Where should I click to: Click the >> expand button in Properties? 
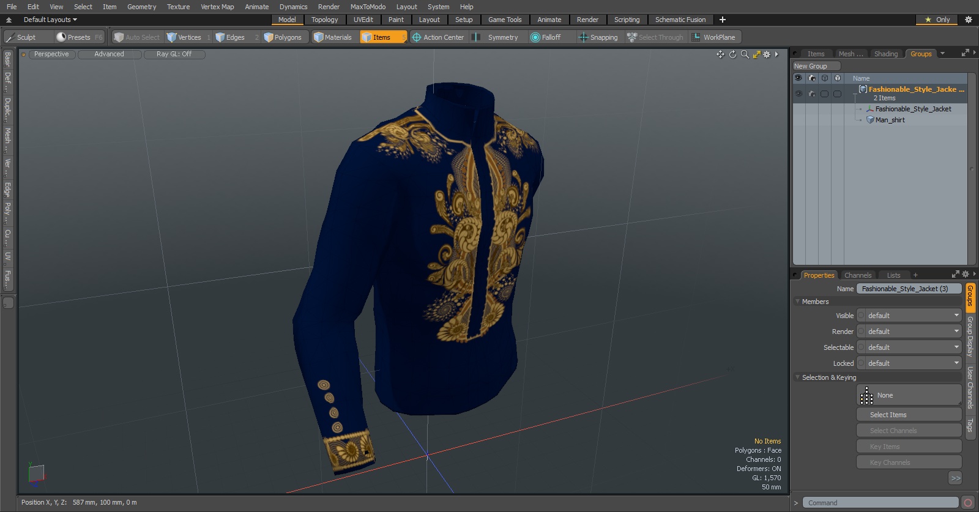(x=955, y=478)
